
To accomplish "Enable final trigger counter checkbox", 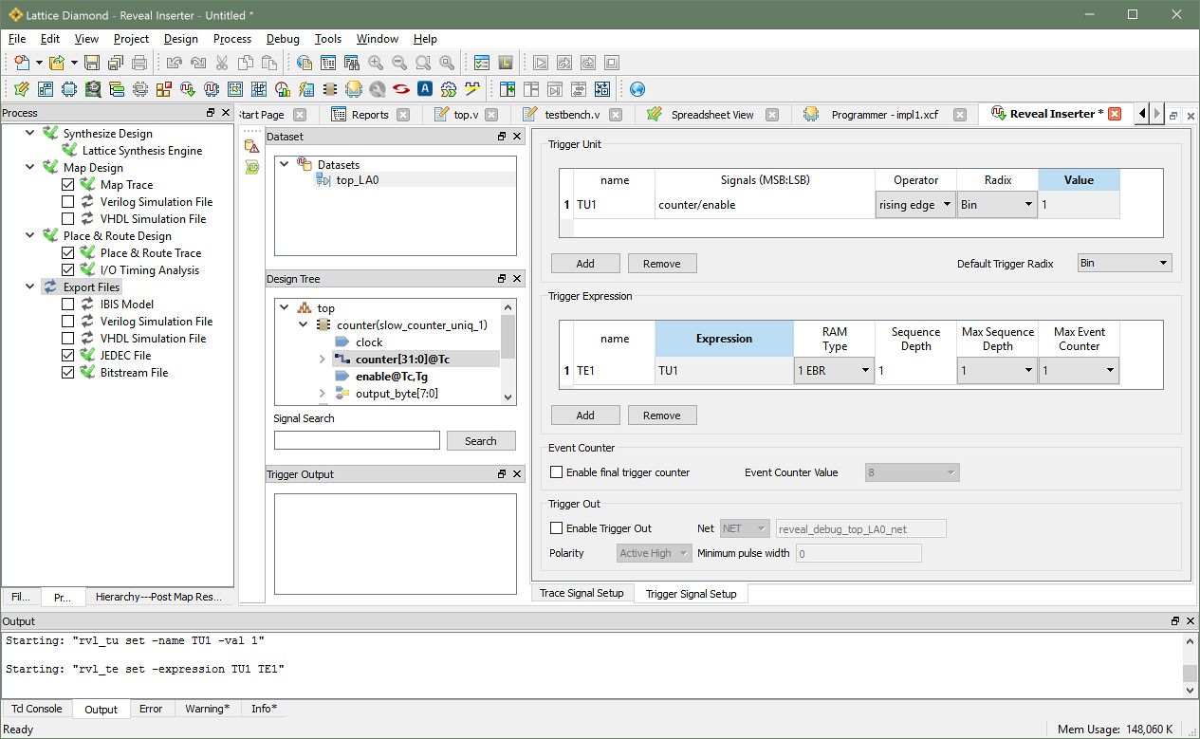I will pos(557,472).
